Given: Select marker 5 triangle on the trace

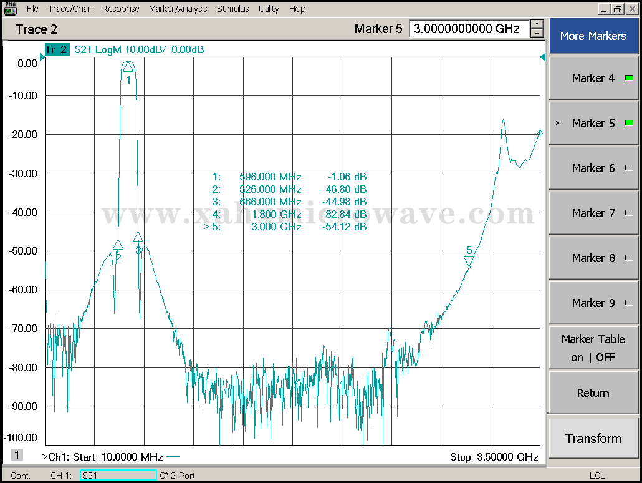Looking at the screenshot, I should (469, 261).
